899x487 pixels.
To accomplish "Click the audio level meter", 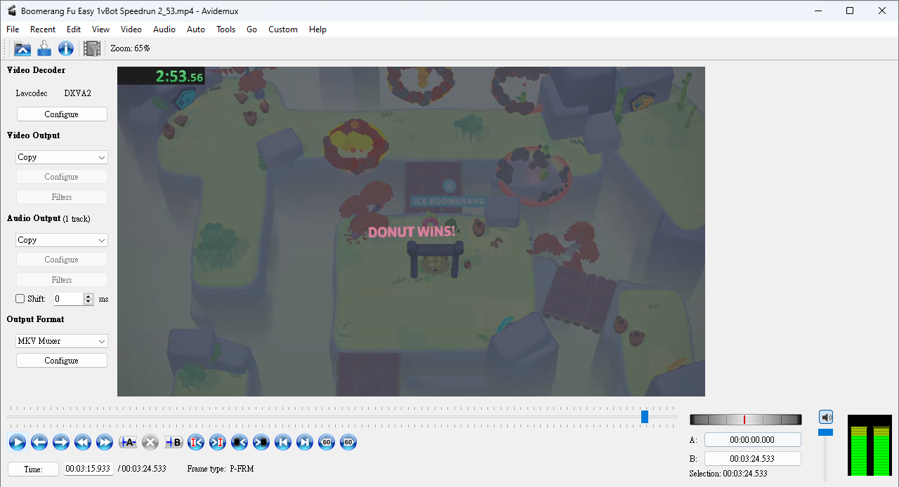I will 870,445.
